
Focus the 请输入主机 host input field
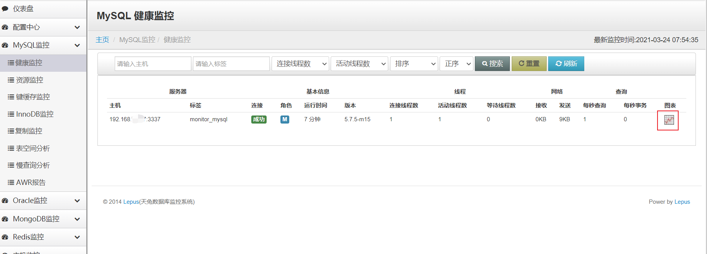[153, 64]
